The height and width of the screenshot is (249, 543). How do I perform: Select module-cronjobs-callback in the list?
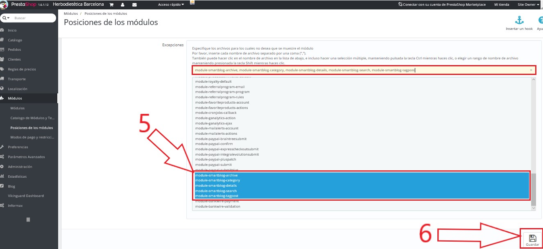click(216, 113)
